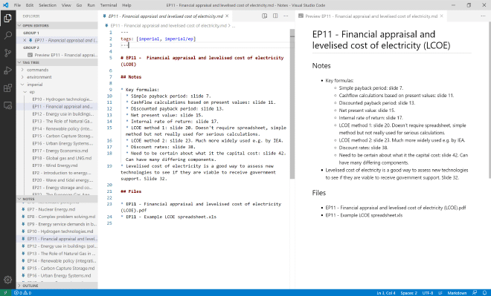The width and height of the screenshot is (491, 296).
Task: Open the Source Control view
Action: coord(8,53)
